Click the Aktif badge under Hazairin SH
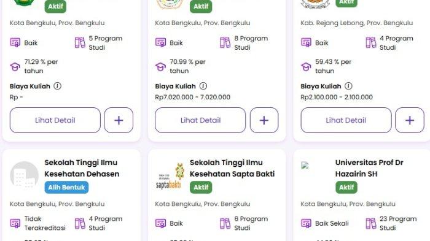 tap(346, 187)
